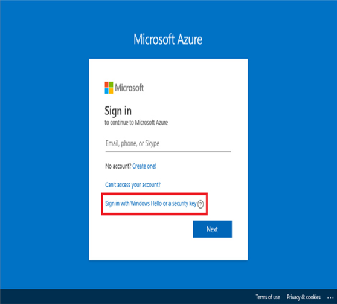Open the footer ellipsis more options
The image size is (337, 304).
click(x=330, y=297)
